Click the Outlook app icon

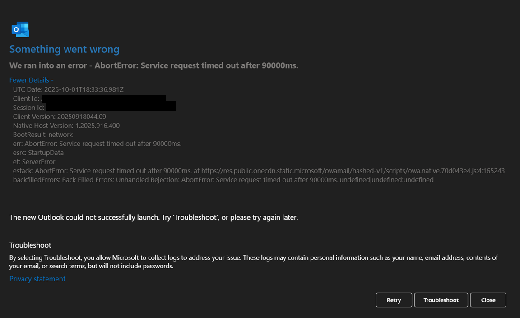pyautogui.click(x=20, y=29)
